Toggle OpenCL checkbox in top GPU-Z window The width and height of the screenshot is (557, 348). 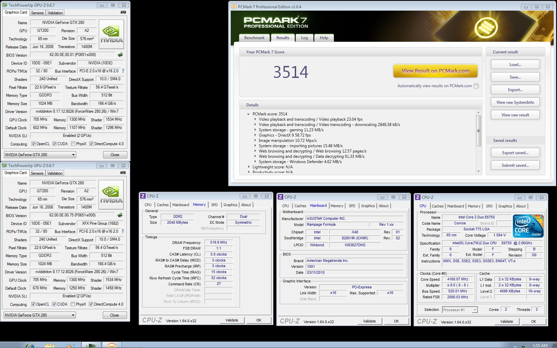click(33, 144)
